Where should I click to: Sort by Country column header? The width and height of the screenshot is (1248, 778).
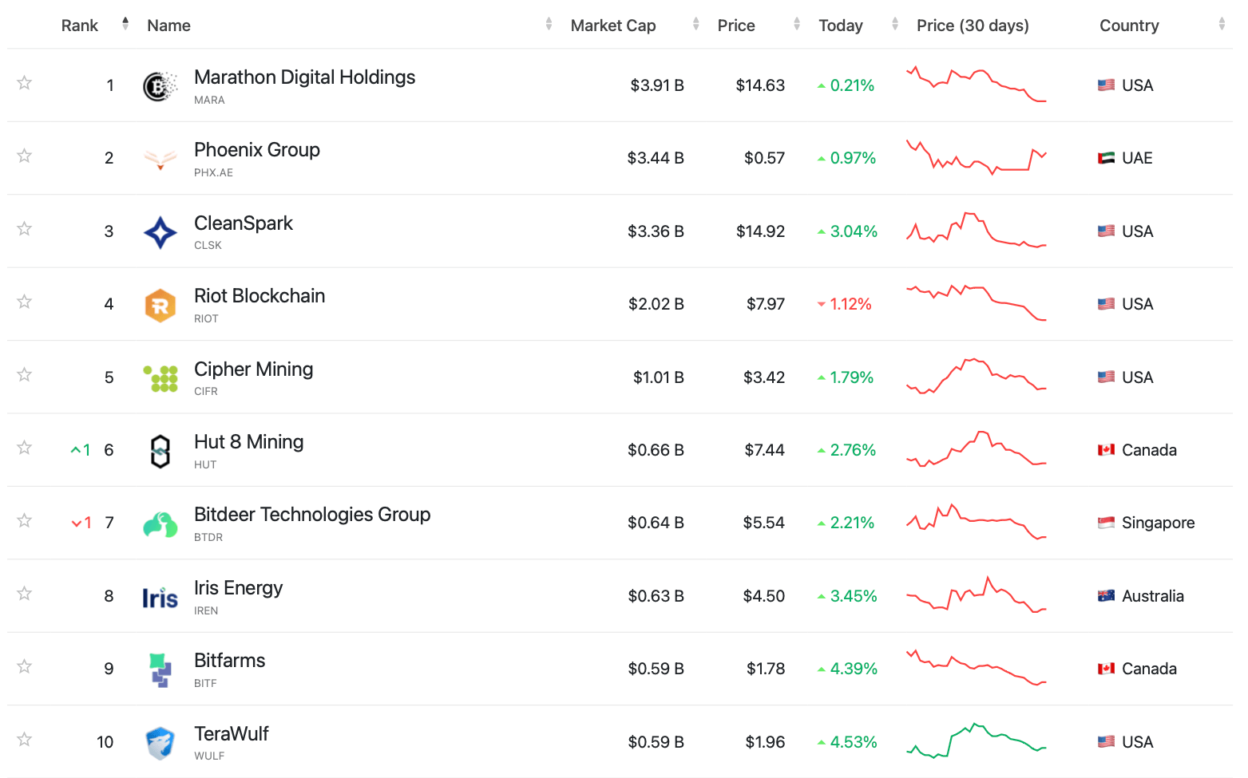click(1129, 26)
